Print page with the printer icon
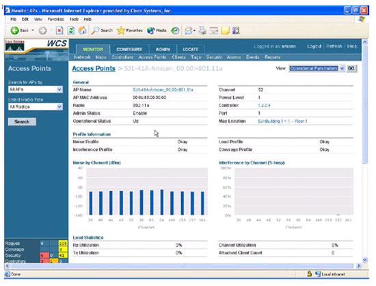 coord(202,31)
